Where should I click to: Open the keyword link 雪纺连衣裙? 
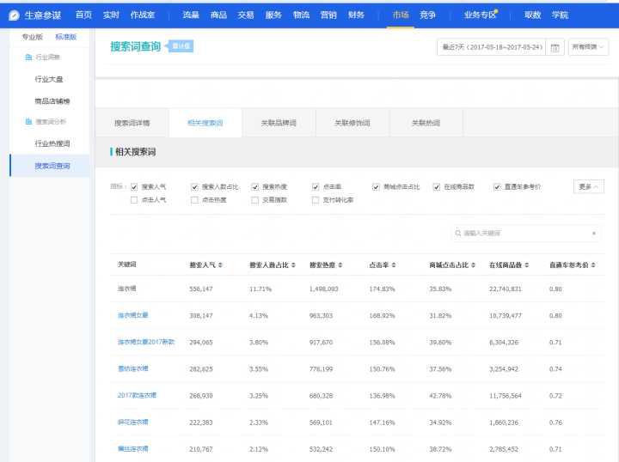pyautogui.click(x=133, y=369)
